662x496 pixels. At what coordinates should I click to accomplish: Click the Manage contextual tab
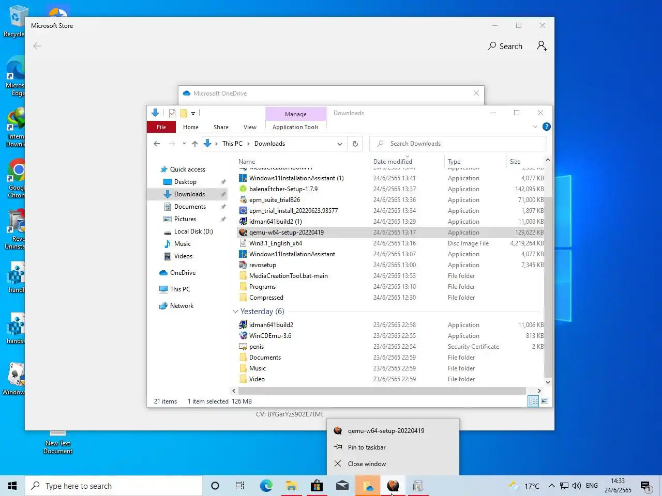[296, 114]
